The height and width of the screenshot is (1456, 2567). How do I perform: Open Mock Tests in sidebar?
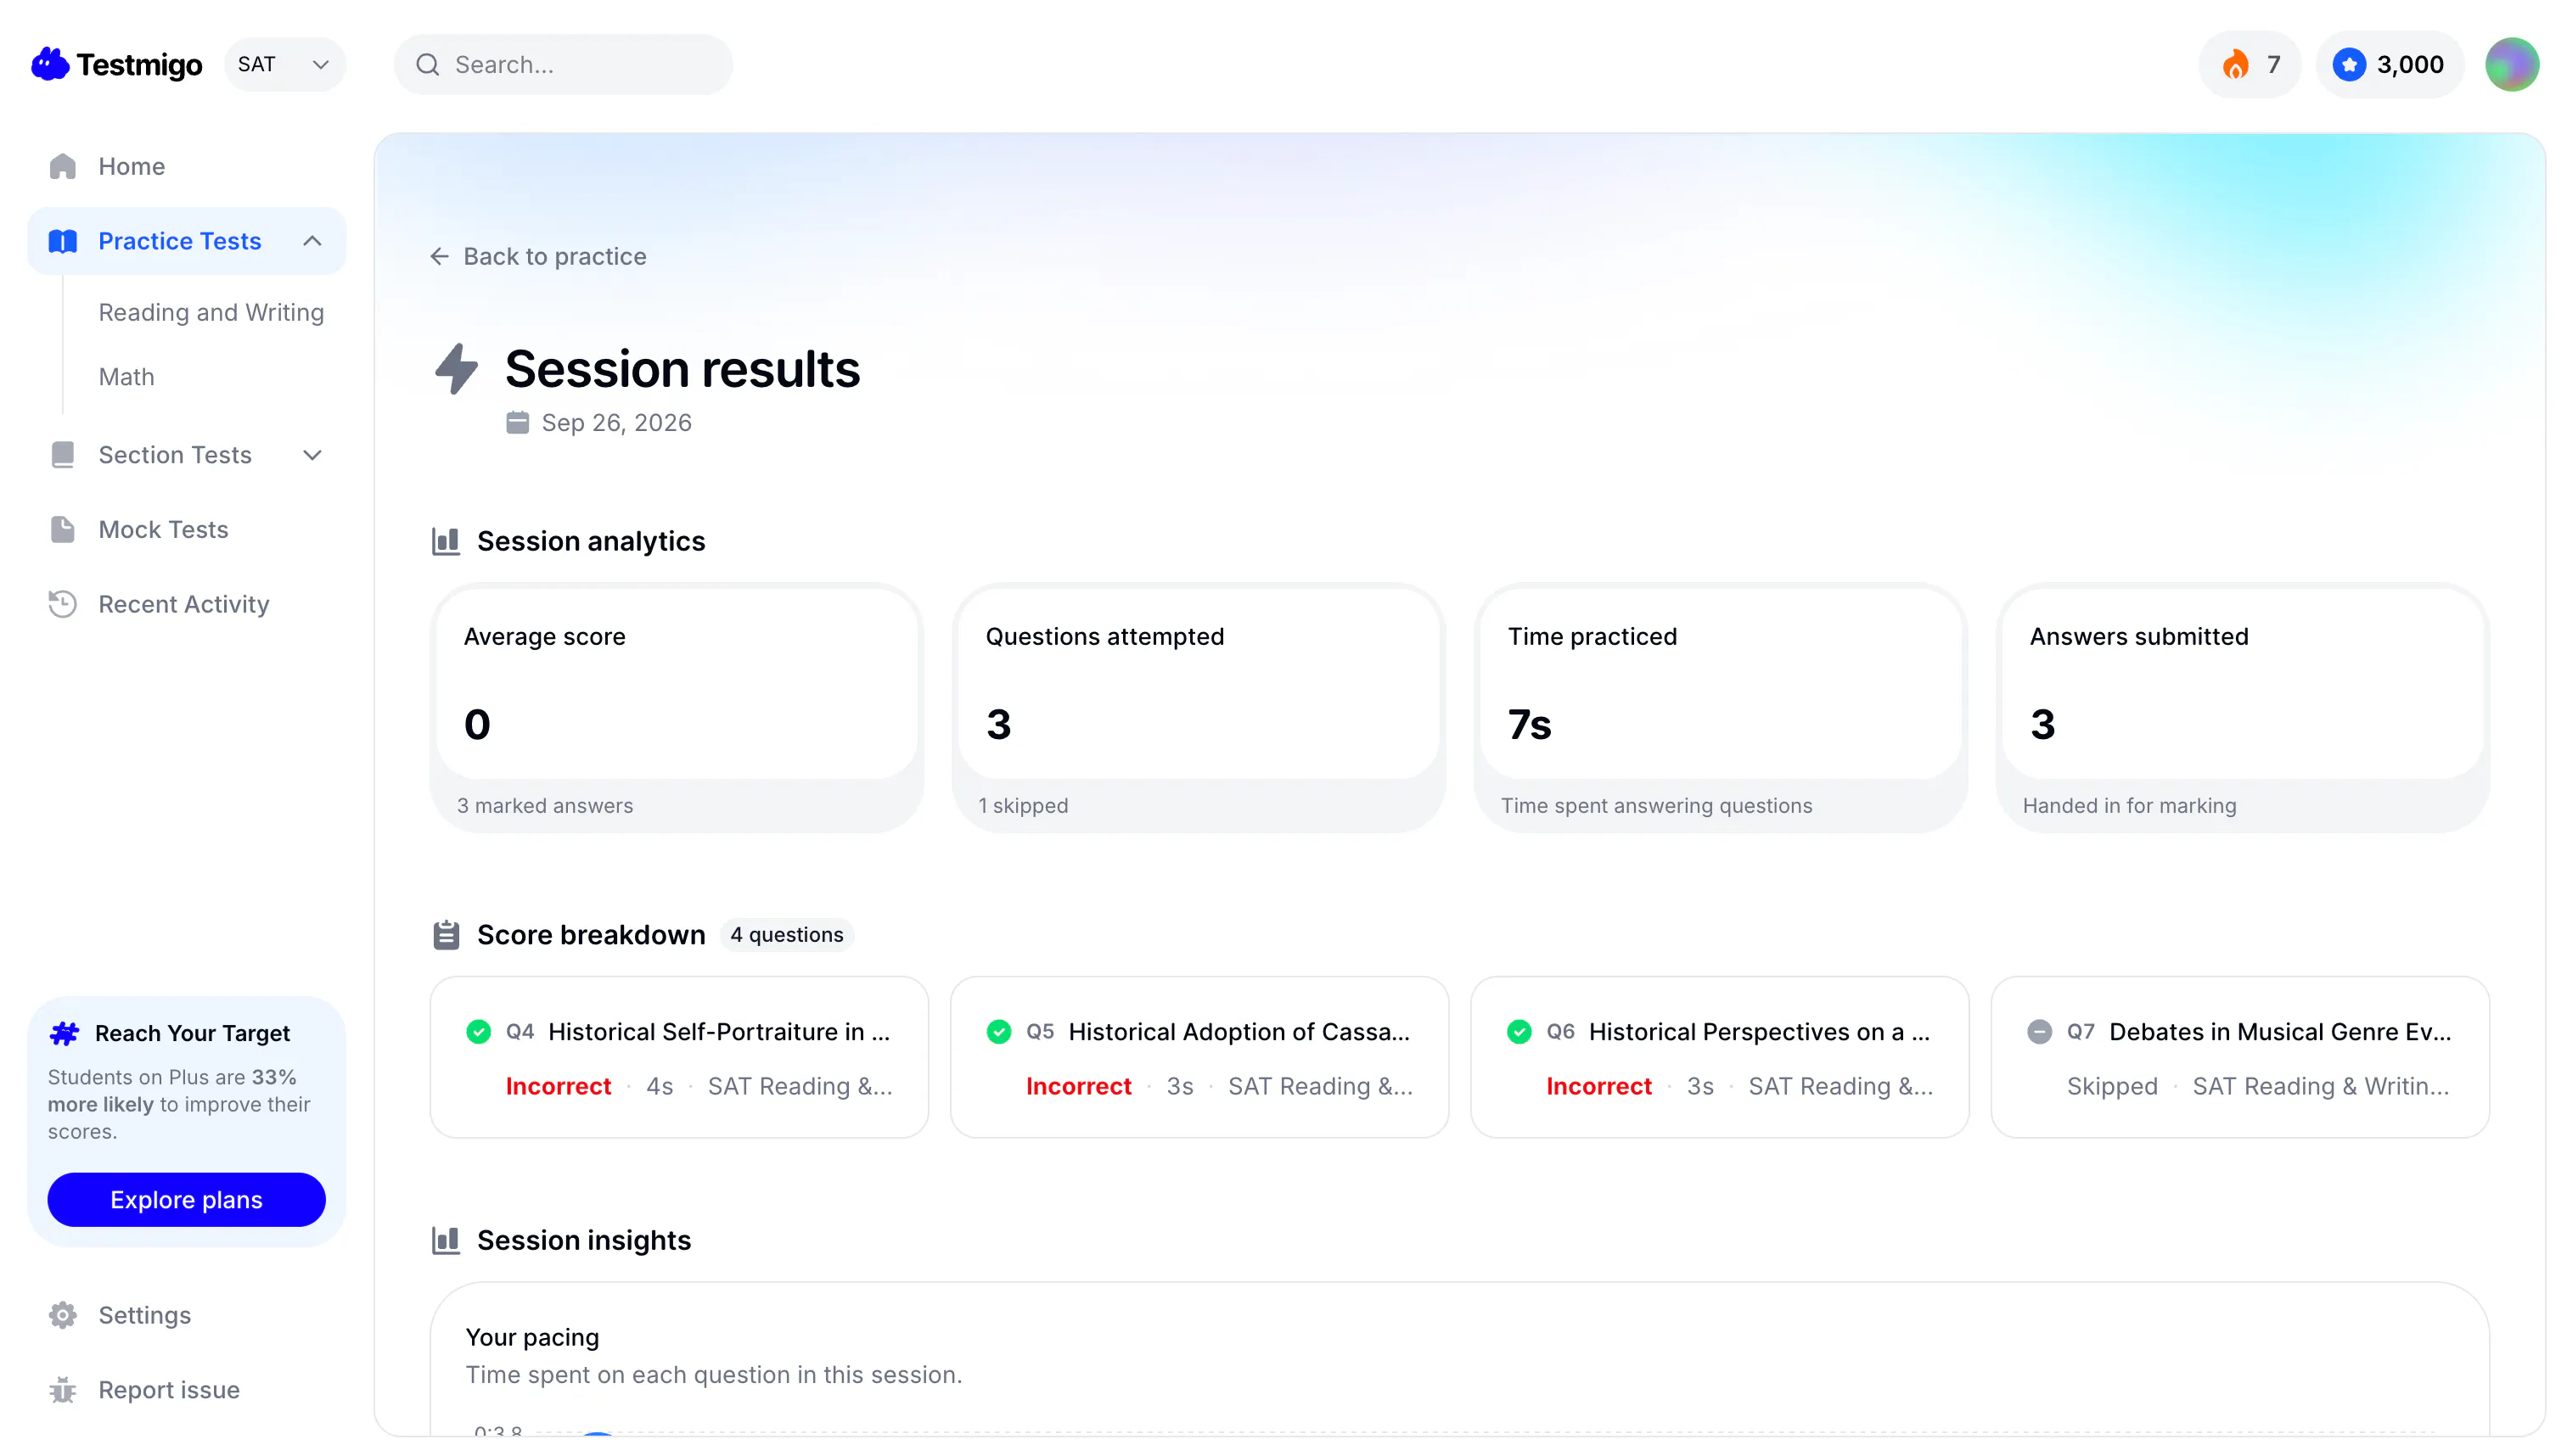(x=186, y=529)
